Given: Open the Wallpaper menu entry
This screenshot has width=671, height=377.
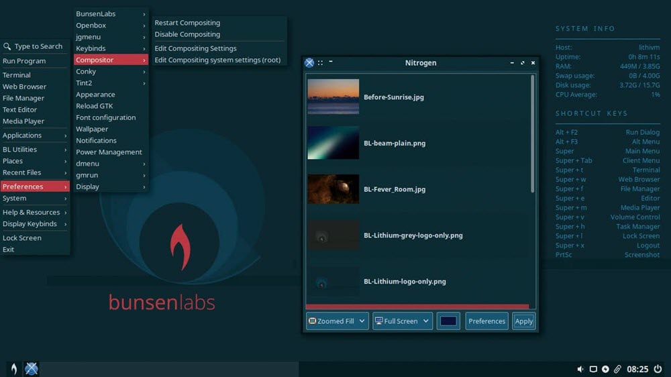Looking at the screenshot, I should point(92,129).
